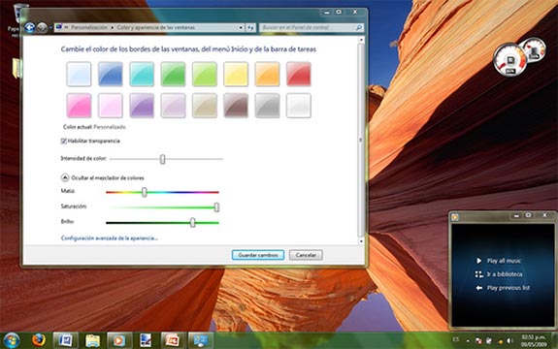Open Word from the taskbar

point(65,340)
